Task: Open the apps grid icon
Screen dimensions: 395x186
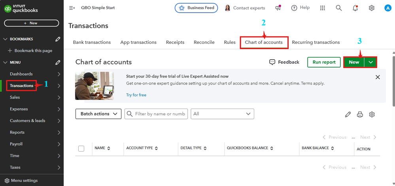Action: click(x=323, y=8)
